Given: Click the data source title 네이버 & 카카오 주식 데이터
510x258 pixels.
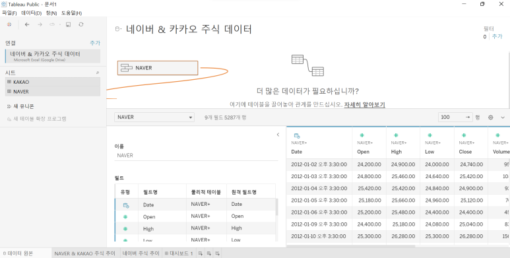Looking at the screenshot, I should click(189, 29).
